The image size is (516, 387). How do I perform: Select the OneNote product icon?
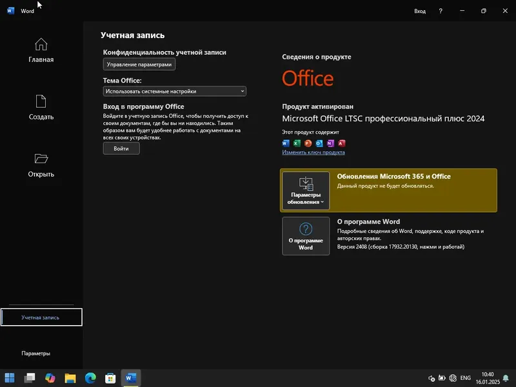331,143
